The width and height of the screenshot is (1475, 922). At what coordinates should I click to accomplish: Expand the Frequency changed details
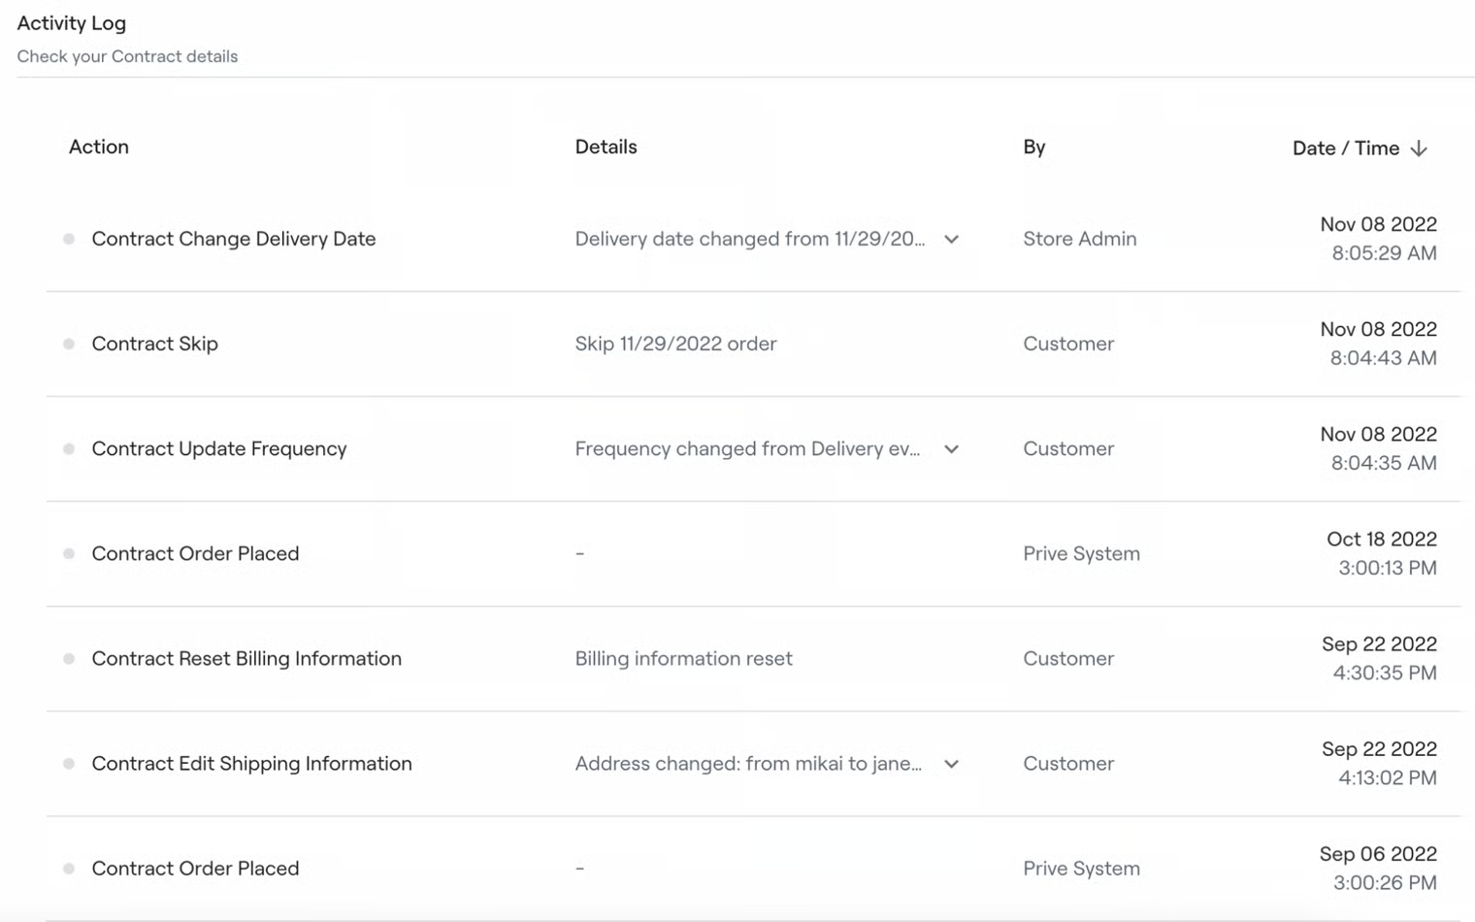[x=951, y=449]
